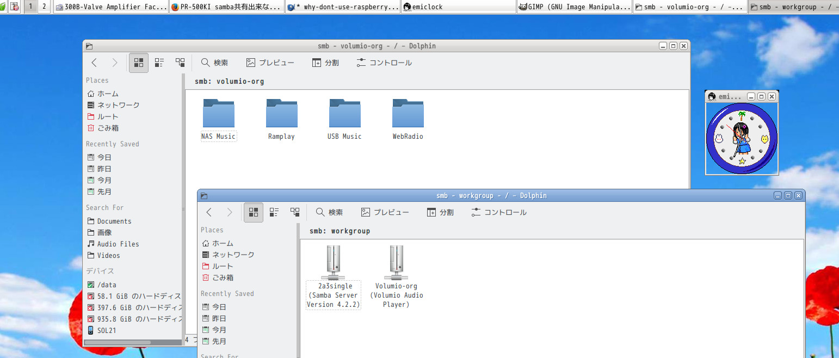The height and width of the screenshot is (358, 839).
Task: Go back in volumio-org Dolphin window
Action: click(x=95, y=63)
